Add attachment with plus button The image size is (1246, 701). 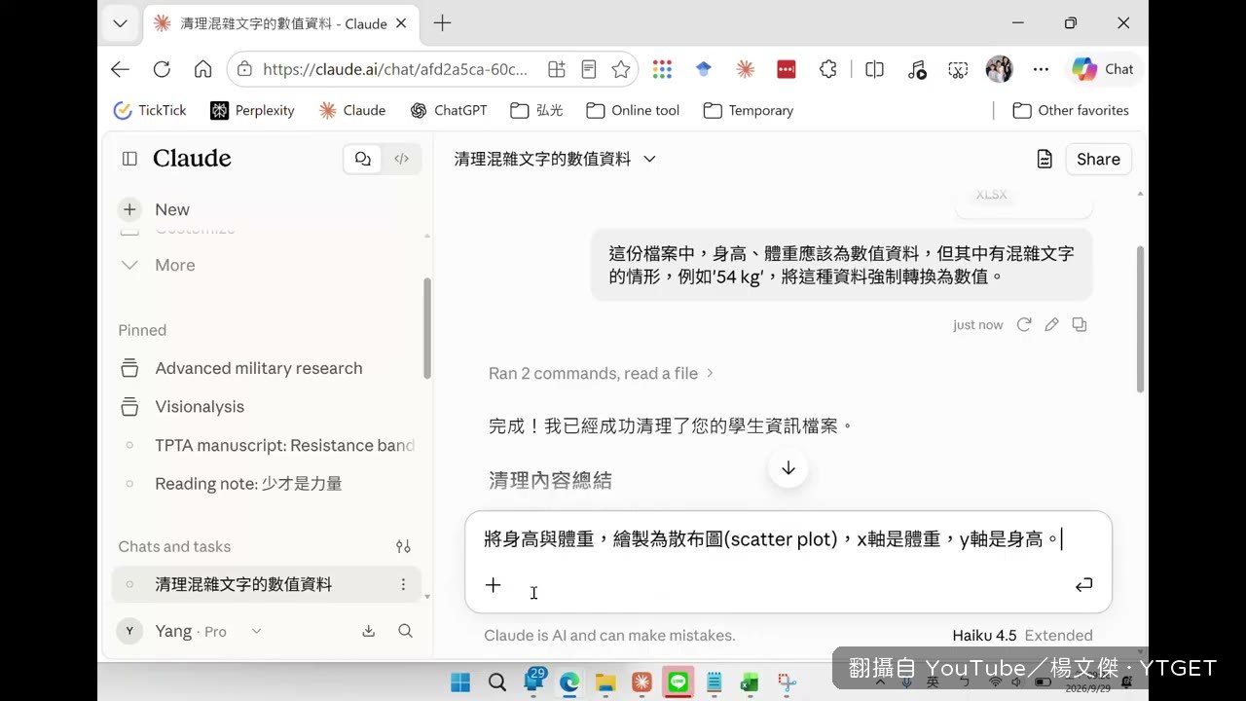(494, 585)
